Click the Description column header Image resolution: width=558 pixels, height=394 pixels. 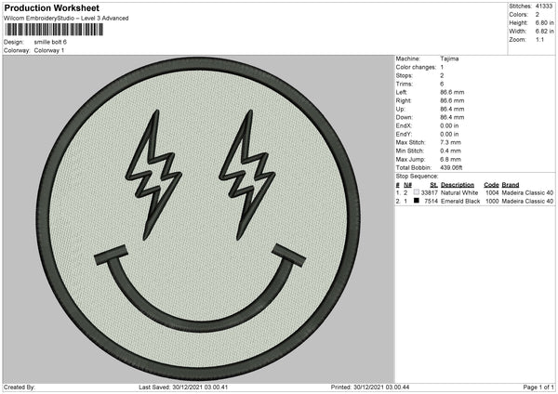(458, 185)
